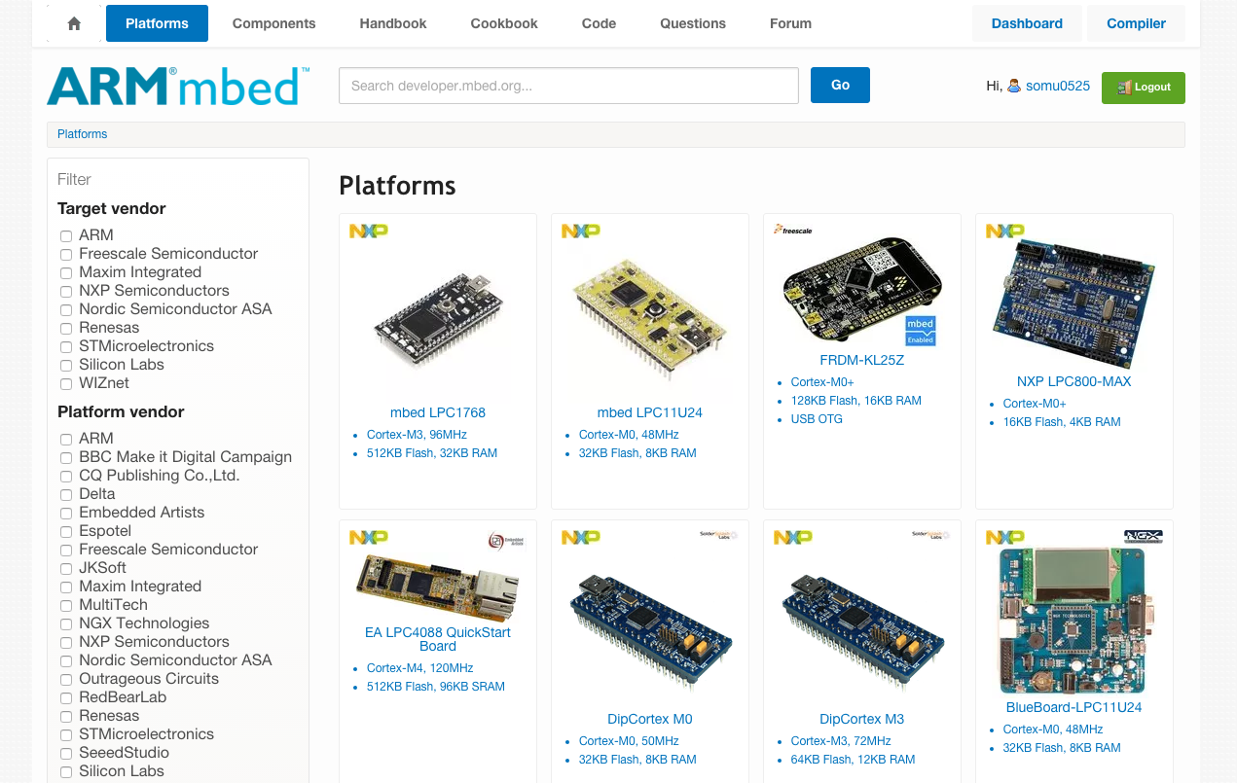Screen dimensions: 1237x783
Task: Enable the NXP Semiconductors target vendor checkbox
Action: click(x=65, y=290)
